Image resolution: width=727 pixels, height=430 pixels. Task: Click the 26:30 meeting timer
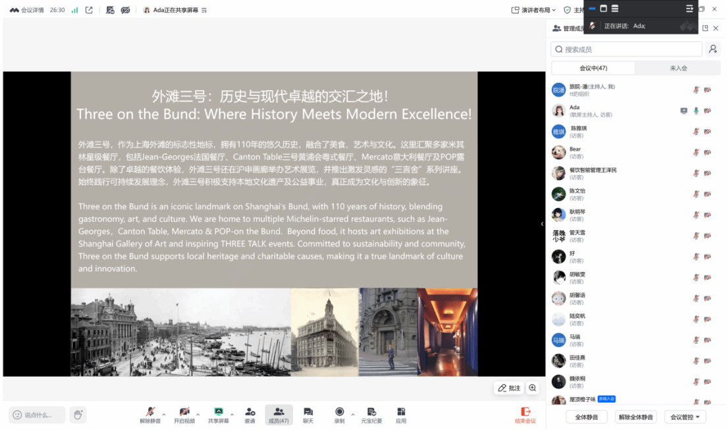pyautogui.click(x=57, y=10)
